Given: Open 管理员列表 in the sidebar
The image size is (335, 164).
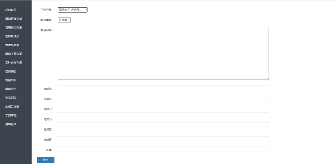Looking at the screenshot, I should point(12,45).
